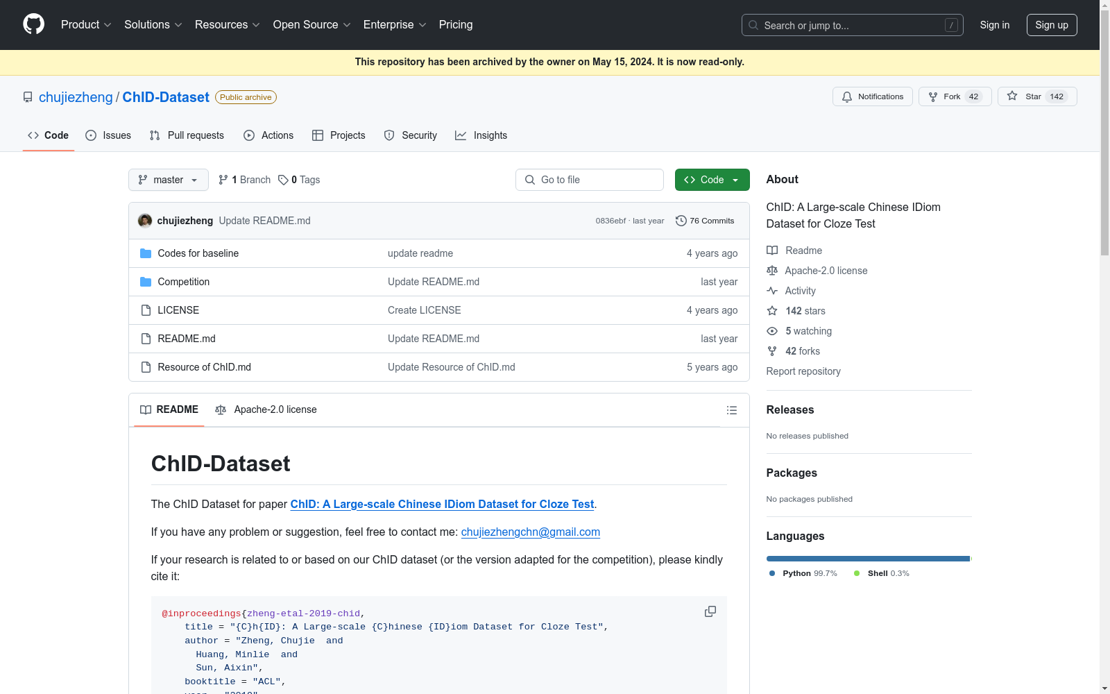The image size is (1110, 694).
Task: Open the Packages heading link
Action: (792, 473)
